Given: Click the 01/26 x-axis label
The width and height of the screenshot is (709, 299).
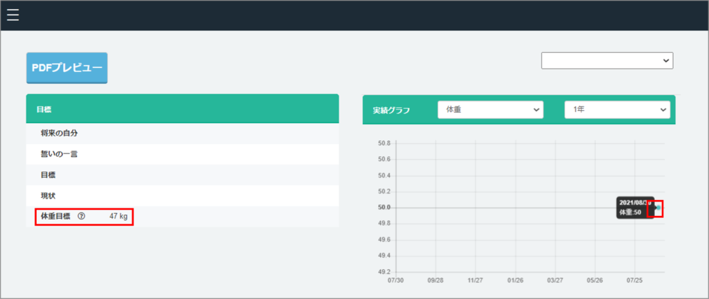Looking at the screenshot, I should pyautogui.click(x=514, y=282).
